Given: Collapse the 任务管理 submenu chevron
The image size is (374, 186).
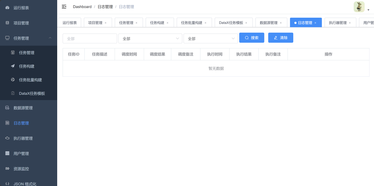Looking at the screenshot, I should (x=50, y=38).
